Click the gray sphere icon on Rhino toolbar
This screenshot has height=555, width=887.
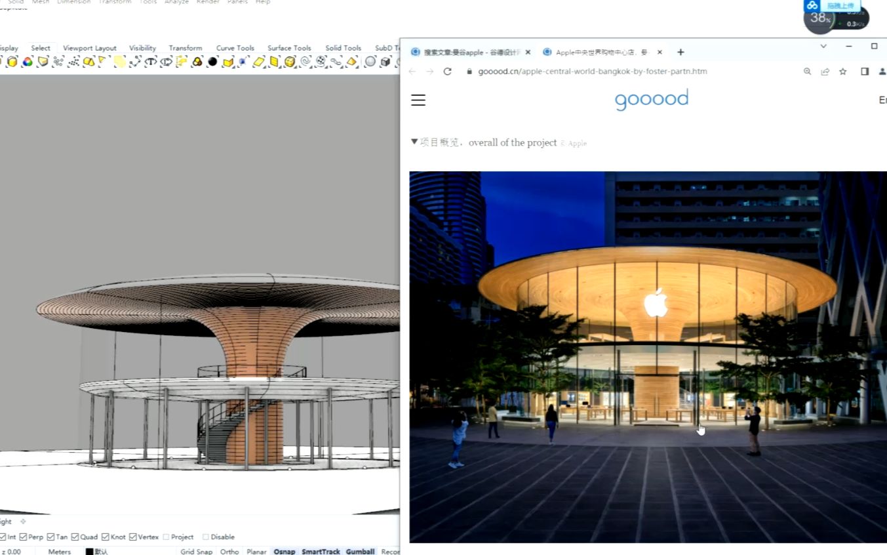point(370,62)
